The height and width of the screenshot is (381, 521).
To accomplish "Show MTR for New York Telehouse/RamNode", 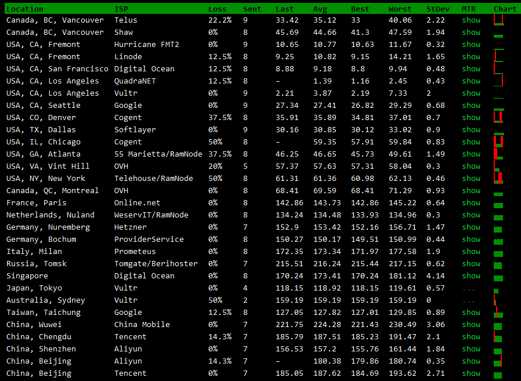I will (x=471, y=179).
